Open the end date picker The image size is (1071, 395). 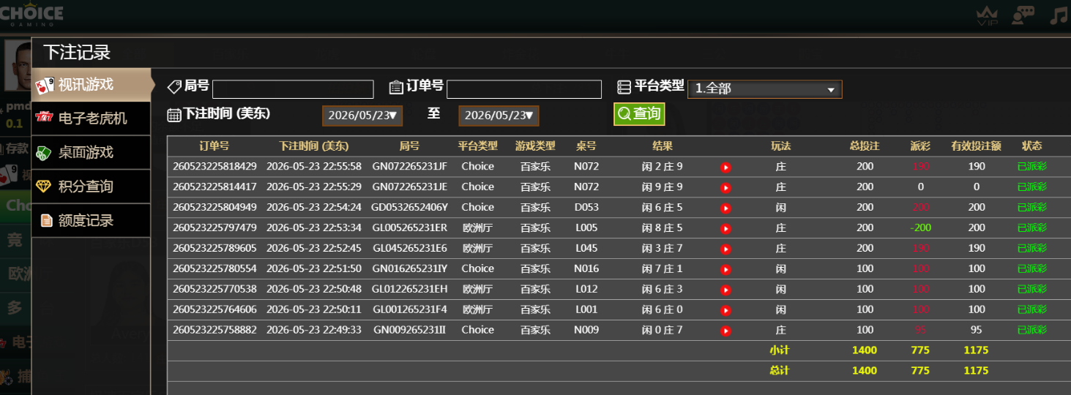click(x=499, y=116)
